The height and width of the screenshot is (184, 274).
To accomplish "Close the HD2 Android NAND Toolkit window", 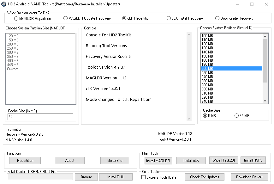I will (x=266, y=4).
